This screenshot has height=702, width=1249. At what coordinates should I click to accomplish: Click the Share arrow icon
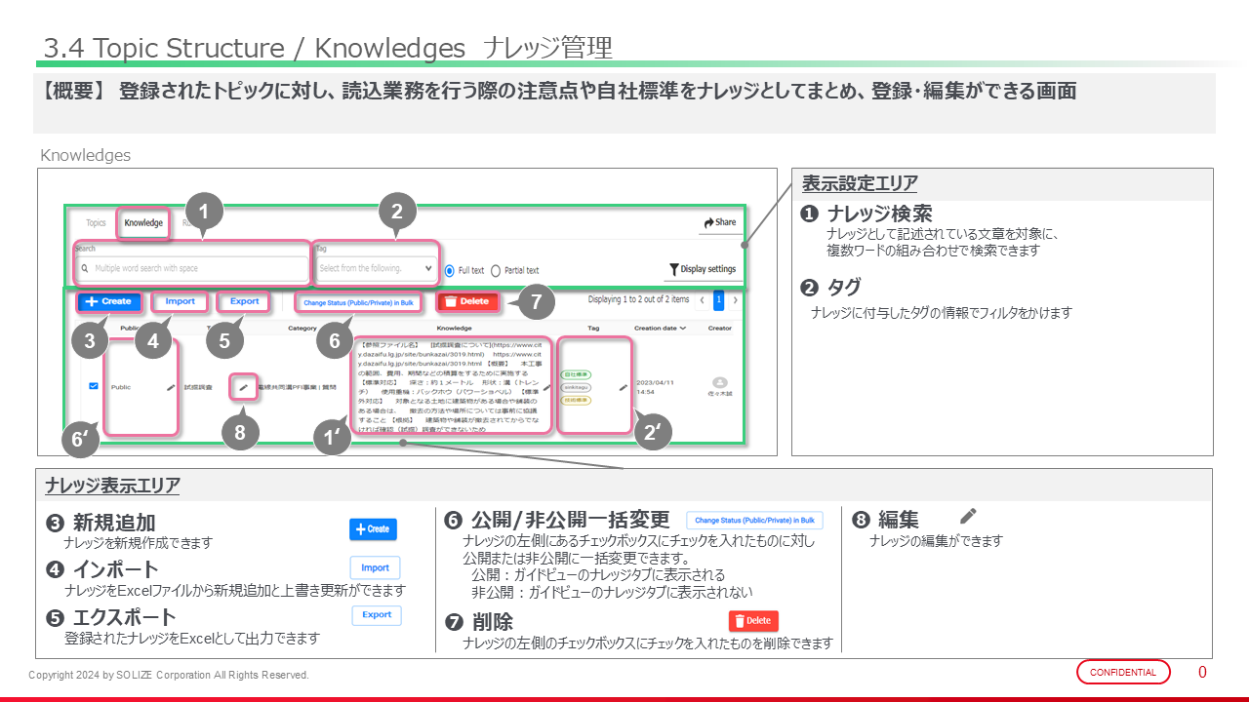[708, 222]
